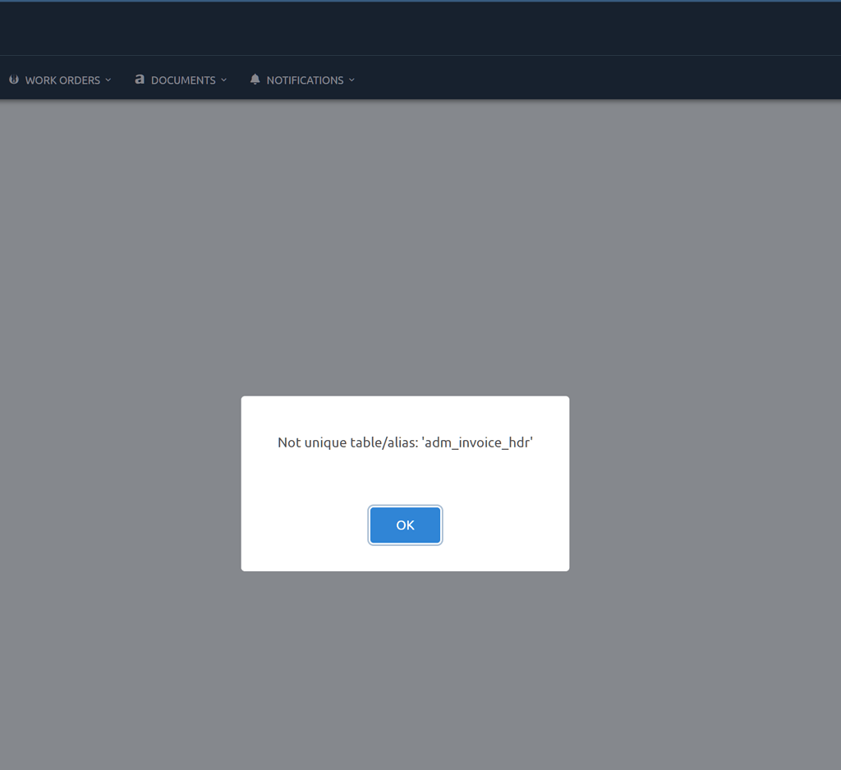
Task: Expand the DOCUMENTS dropdown chevron
Action: click(x=223, y=80)
